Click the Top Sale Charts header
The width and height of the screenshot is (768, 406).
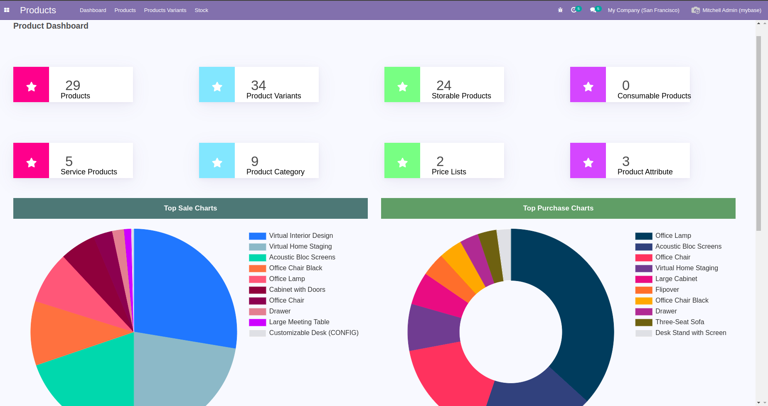click(190, 208)
